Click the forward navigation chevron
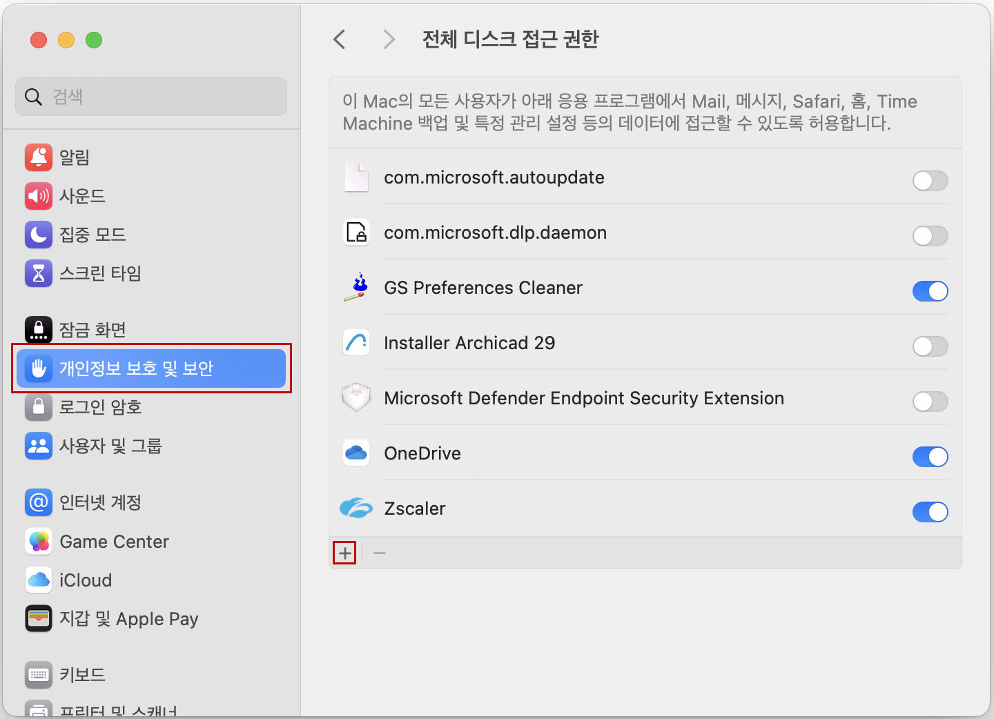The height and width of the screenshot is (719, 994). pos(389,39)
